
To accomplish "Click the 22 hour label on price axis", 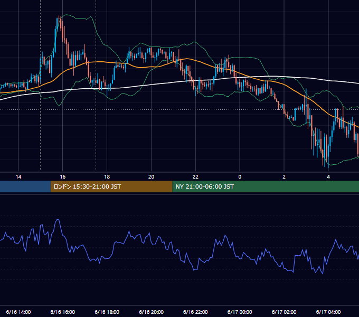I will pyautogui.click(x=195, y=177).
